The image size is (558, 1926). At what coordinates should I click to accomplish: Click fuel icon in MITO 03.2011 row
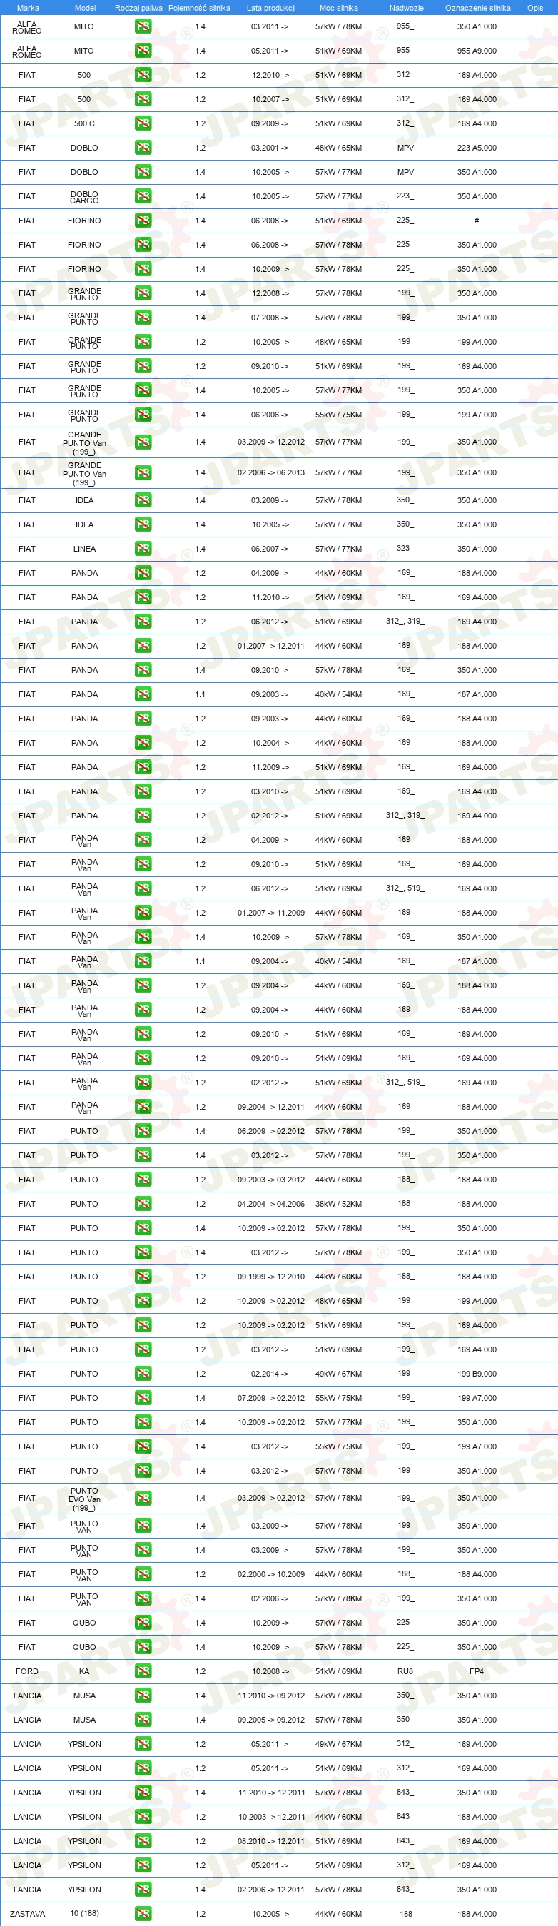coord(143,26)
